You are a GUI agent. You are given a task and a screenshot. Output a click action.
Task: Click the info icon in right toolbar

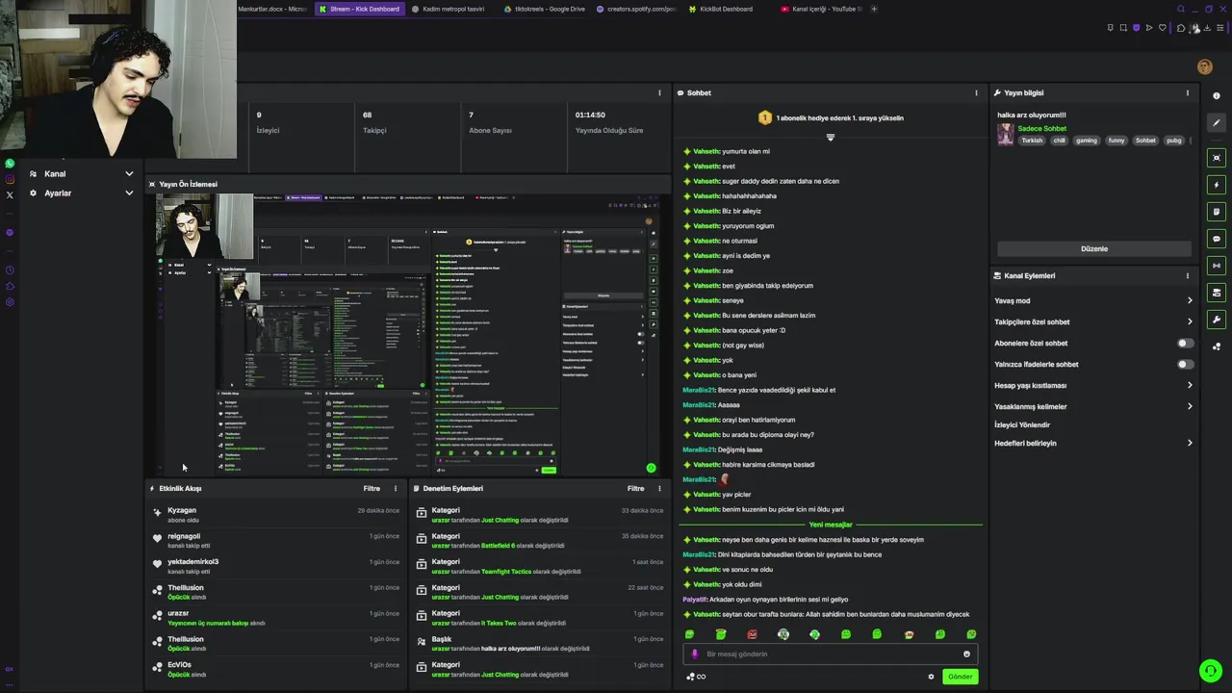[1217, 96]
